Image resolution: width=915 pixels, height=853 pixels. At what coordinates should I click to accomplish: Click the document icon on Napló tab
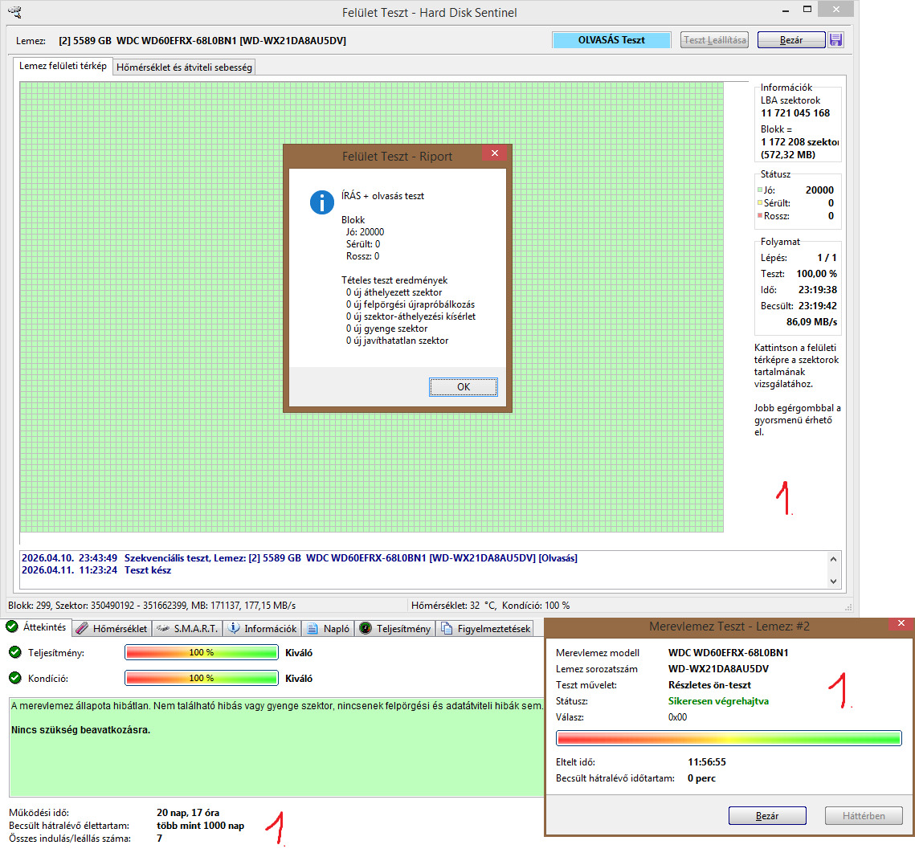click(x=312, y=628)
